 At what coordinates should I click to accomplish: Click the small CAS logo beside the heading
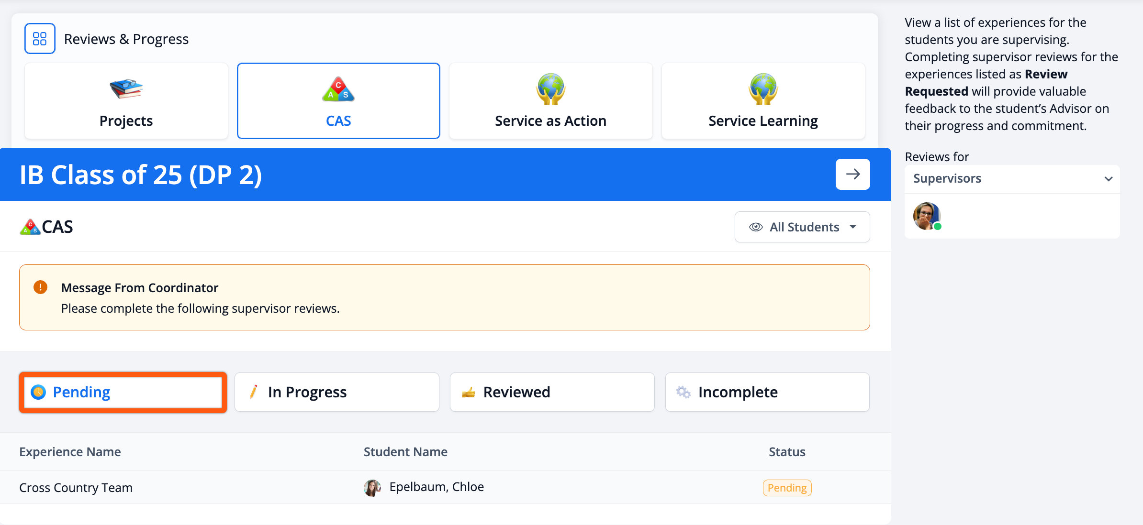coord(30,227)
